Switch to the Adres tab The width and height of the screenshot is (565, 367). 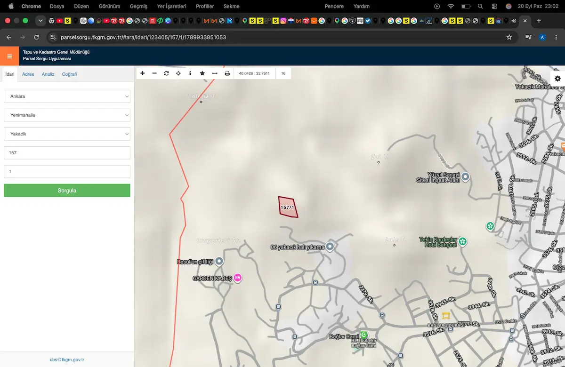[x=28, y=74]
